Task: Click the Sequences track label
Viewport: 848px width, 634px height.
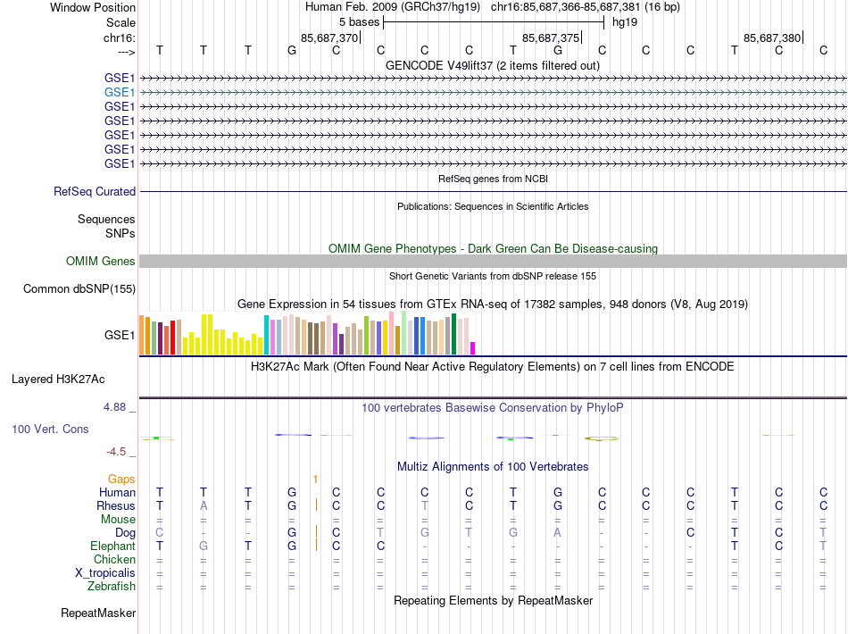Action: point(106,219)
